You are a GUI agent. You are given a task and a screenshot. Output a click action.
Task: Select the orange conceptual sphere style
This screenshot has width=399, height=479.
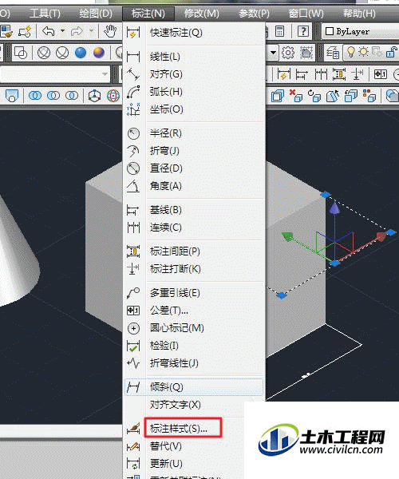click(99, 53)
